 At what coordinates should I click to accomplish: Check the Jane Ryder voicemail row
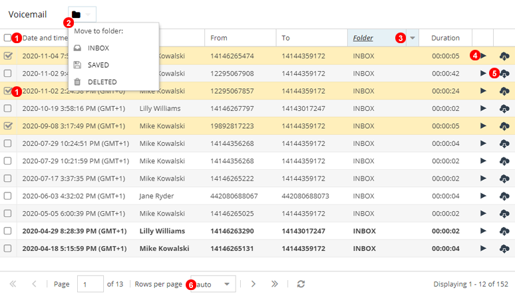(x=7, y=196)
